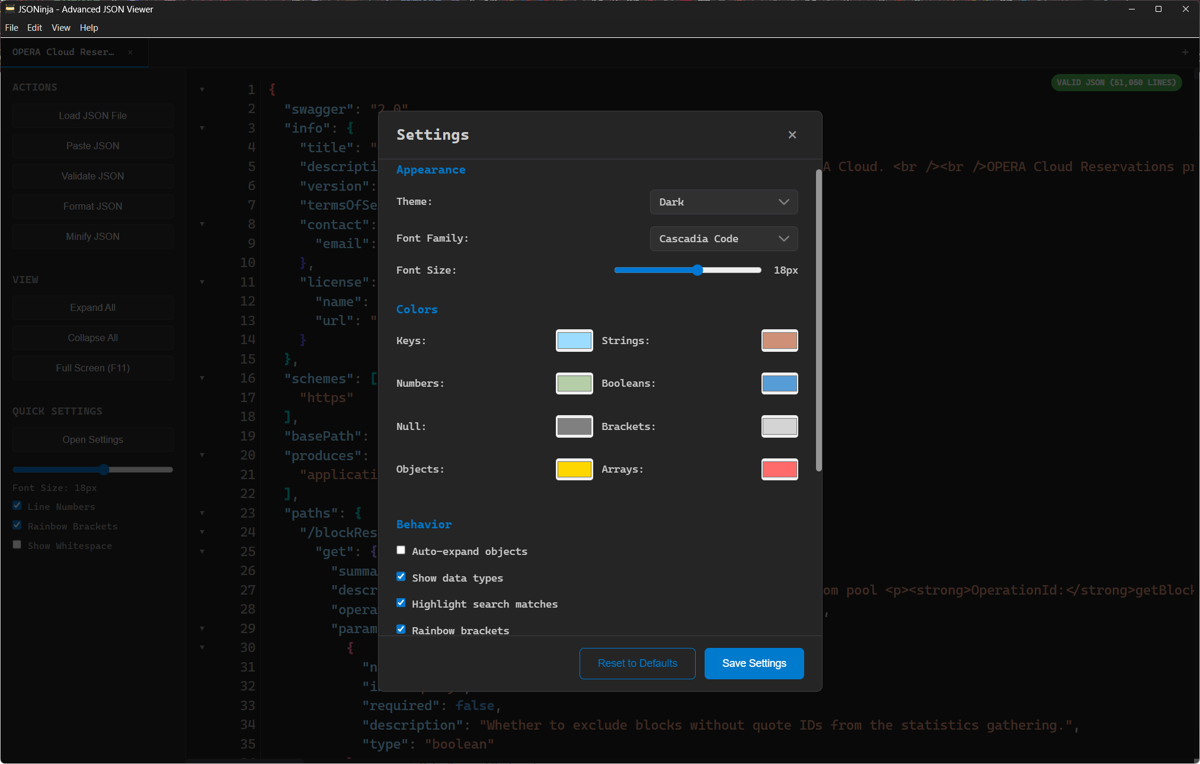Toggle Line Numbers in Quick Settings

[17, 506]
